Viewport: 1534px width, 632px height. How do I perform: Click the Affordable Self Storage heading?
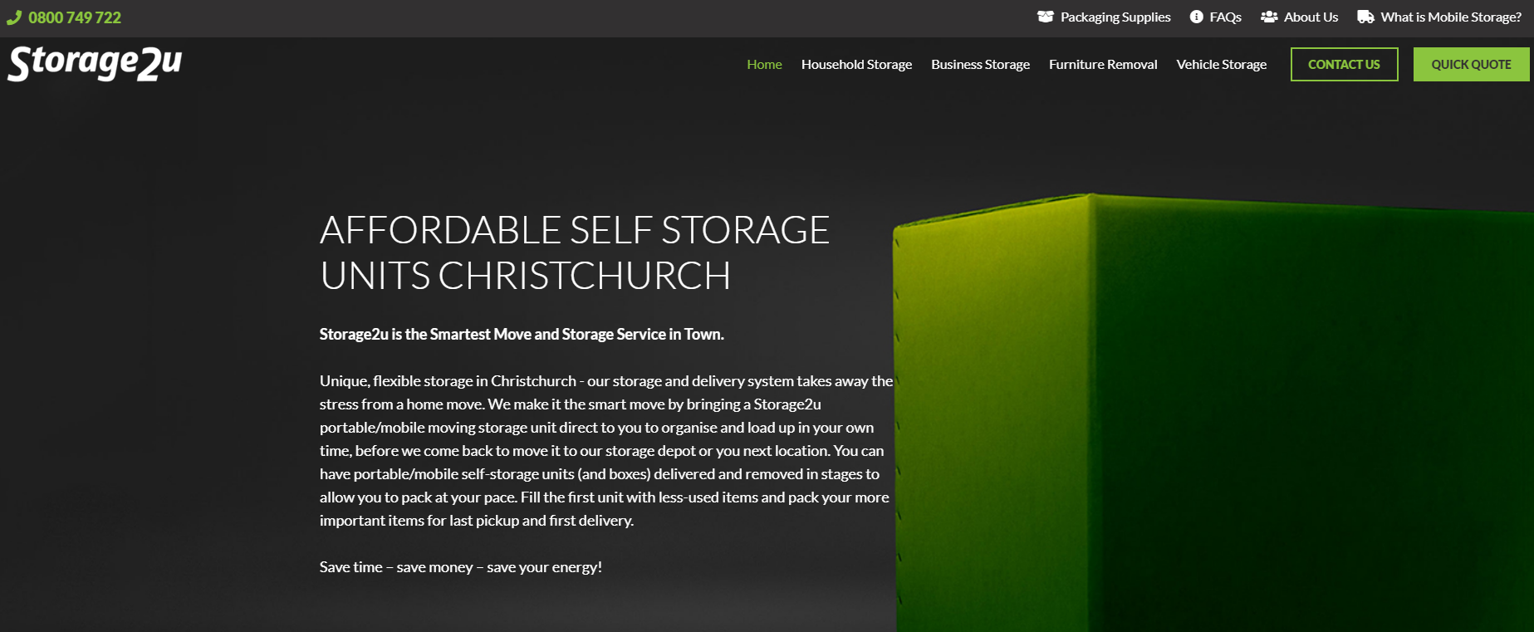pos(575,252)
